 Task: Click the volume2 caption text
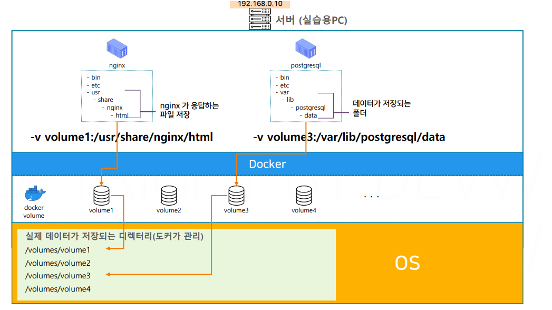click(169, 210)
